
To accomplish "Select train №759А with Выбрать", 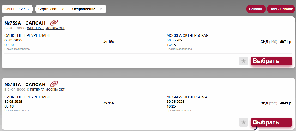I will pyautogui.click(x=271, y=61).
